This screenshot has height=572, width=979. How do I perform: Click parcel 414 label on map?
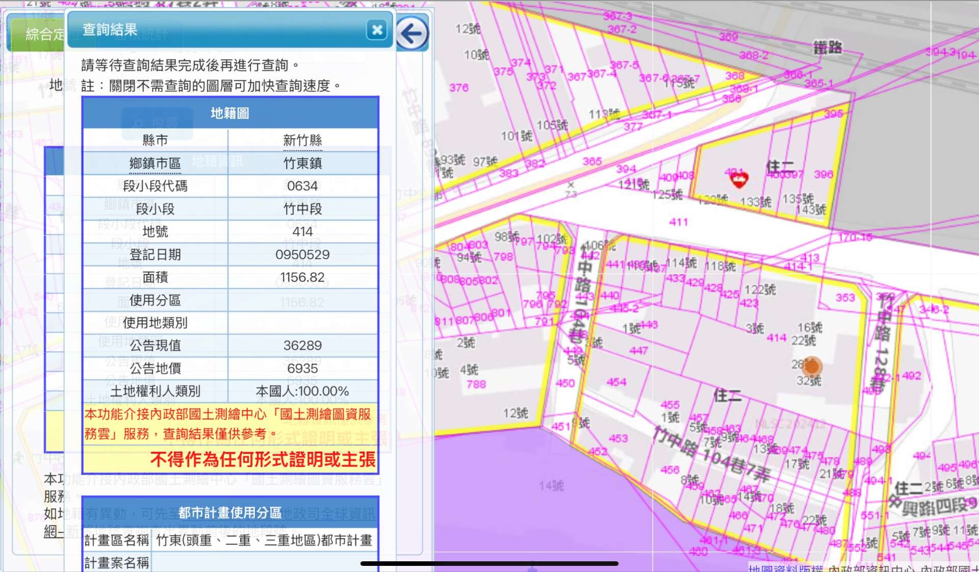pos(776,337)
